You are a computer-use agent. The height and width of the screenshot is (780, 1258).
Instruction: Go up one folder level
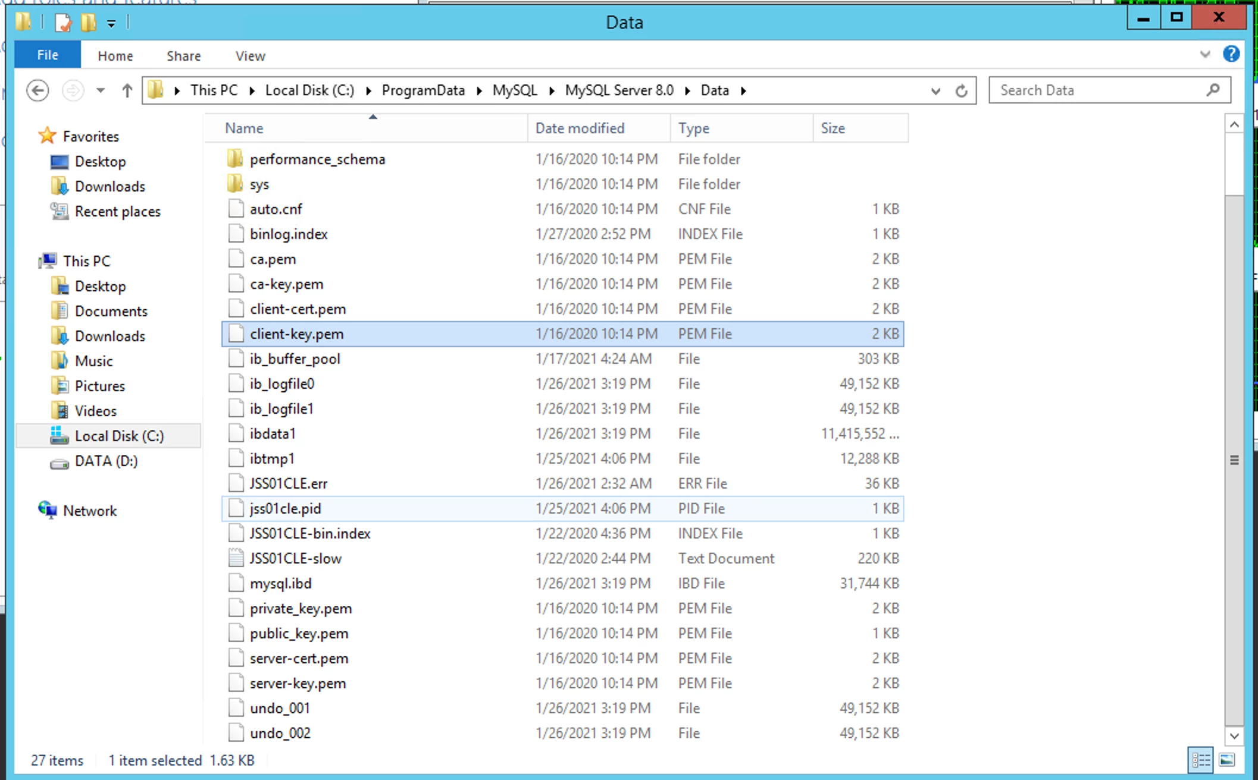click(x=127, y=90)
